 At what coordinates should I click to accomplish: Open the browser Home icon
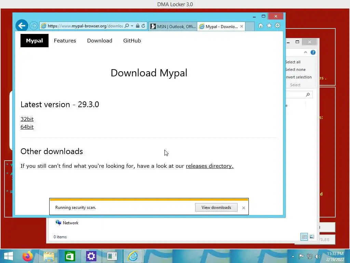(260, 26)
